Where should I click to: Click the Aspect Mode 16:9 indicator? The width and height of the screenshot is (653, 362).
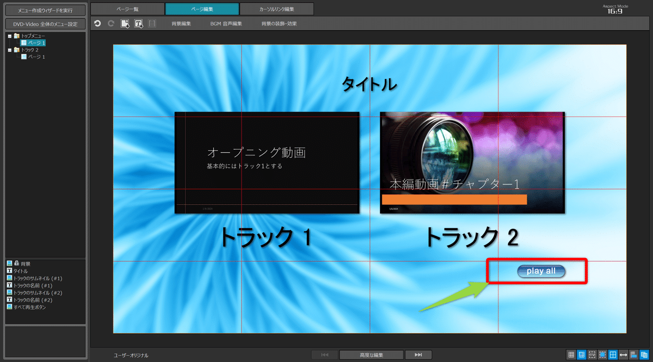click(x=615, y=9)
